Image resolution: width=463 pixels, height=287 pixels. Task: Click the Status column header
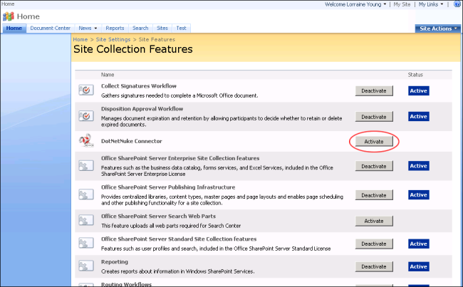[x=415, y=75]
